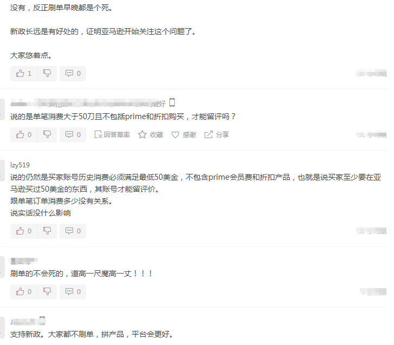The width and height of the screenshot is (394, 345).
Task: Open comments on lzy519's answer
Action: click(x=73, y=231)
